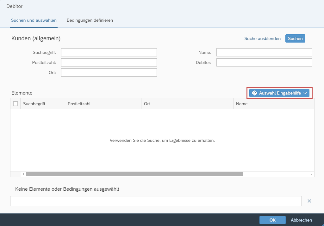Viewport: 324px width, 226px height.
Task: Focus the Suchbegriff input field
Action: pyautogui.click(x=109, y=52)
